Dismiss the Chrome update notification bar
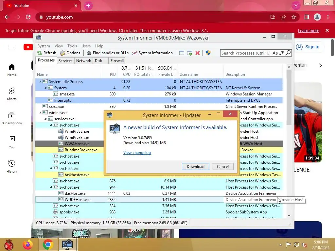 pyautogui.click(x=327, y=30)
